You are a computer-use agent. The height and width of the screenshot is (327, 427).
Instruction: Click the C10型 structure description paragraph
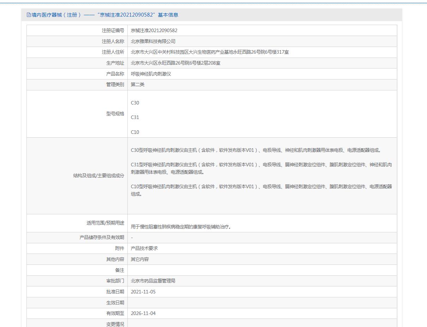coord(261,190)
